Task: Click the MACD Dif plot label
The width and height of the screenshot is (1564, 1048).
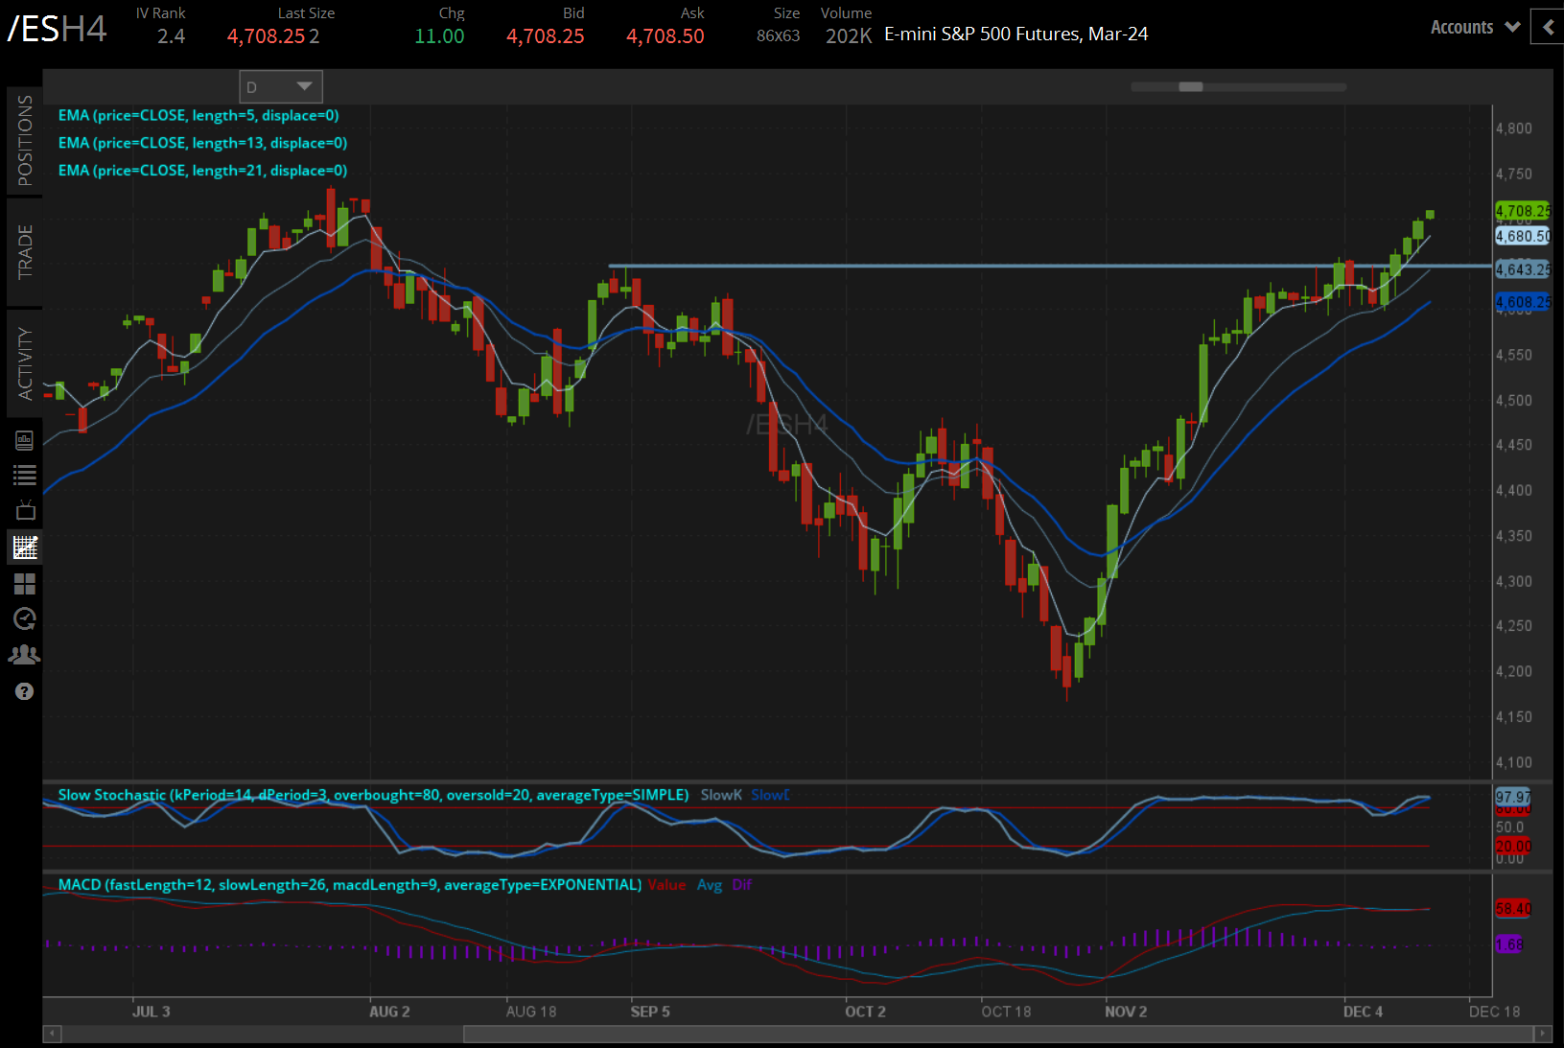Action: [x=742, y=885]
